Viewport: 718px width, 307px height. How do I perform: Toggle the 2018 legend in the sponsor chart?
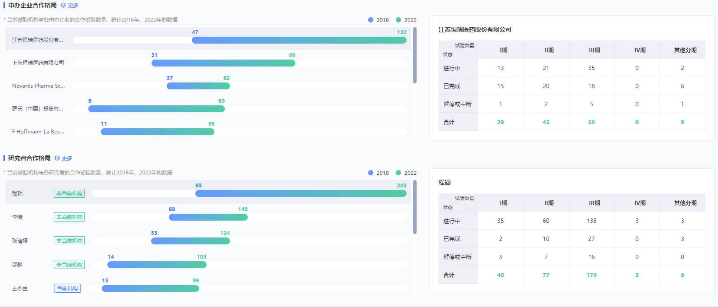pos(378,20)
